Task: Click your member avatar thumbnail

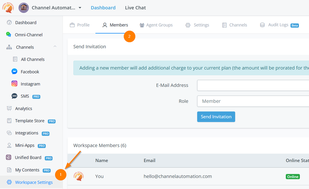Action: click(79, 176)
